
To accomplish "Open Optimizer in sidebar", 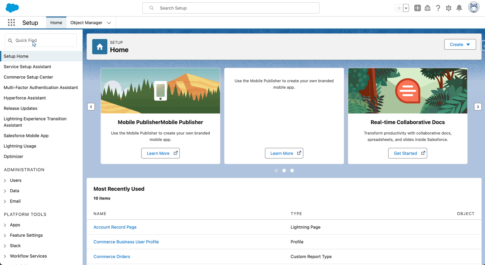I will click(14, 156).
